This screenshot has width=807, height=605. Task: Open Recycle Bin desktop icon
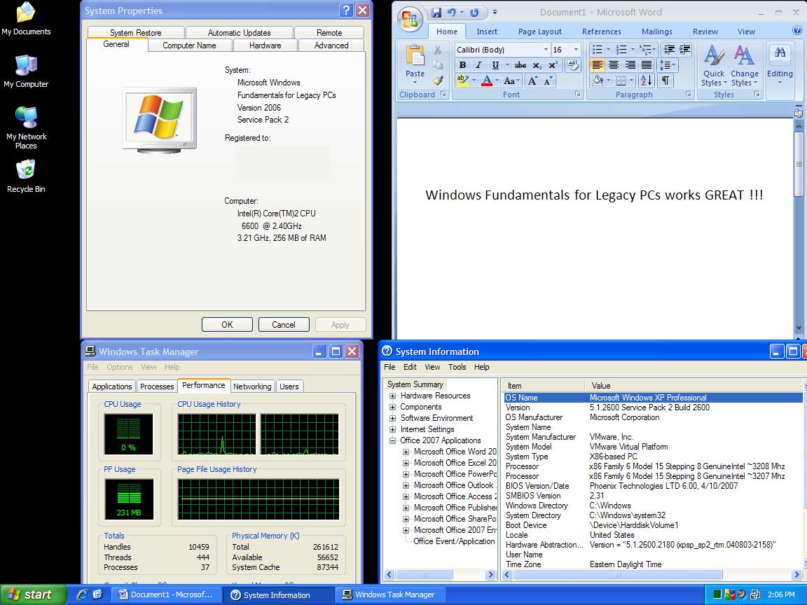(26, 176)
